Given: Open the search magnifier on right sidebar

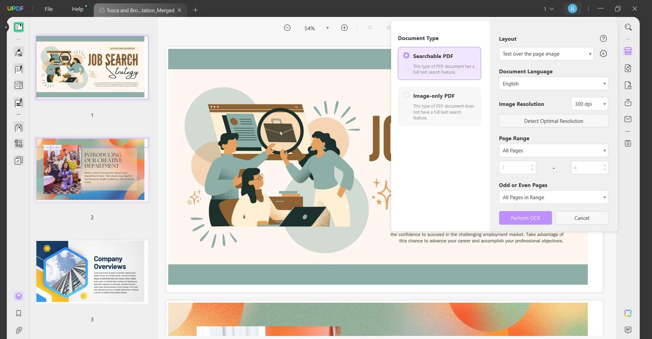Looking at the screenshot, I should (x=628, y=27).
